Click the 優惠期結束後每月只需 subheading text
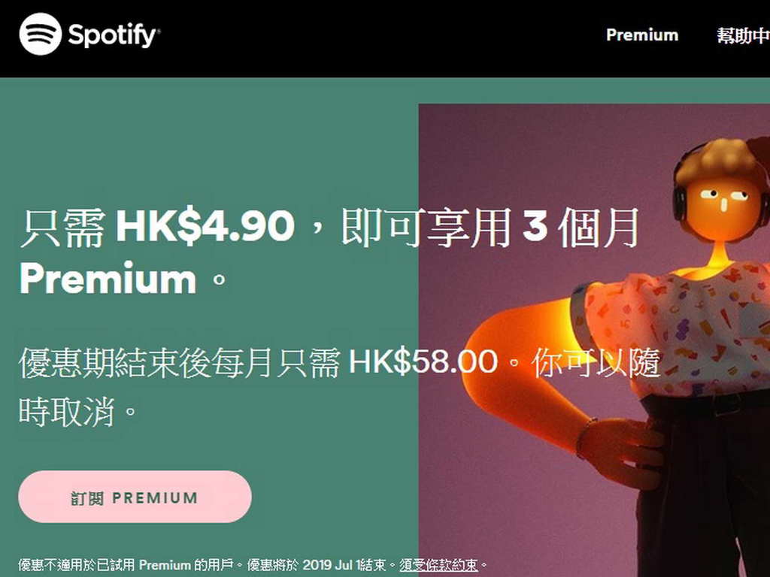 [x=179, y=363]
